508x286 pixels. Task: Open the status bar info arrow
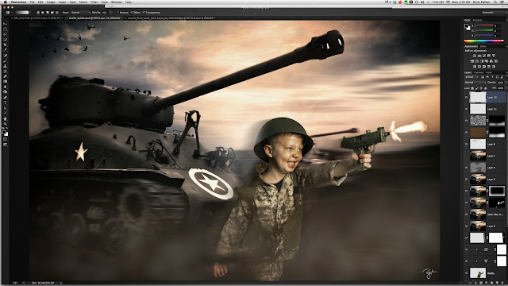(x=61, y=283)
